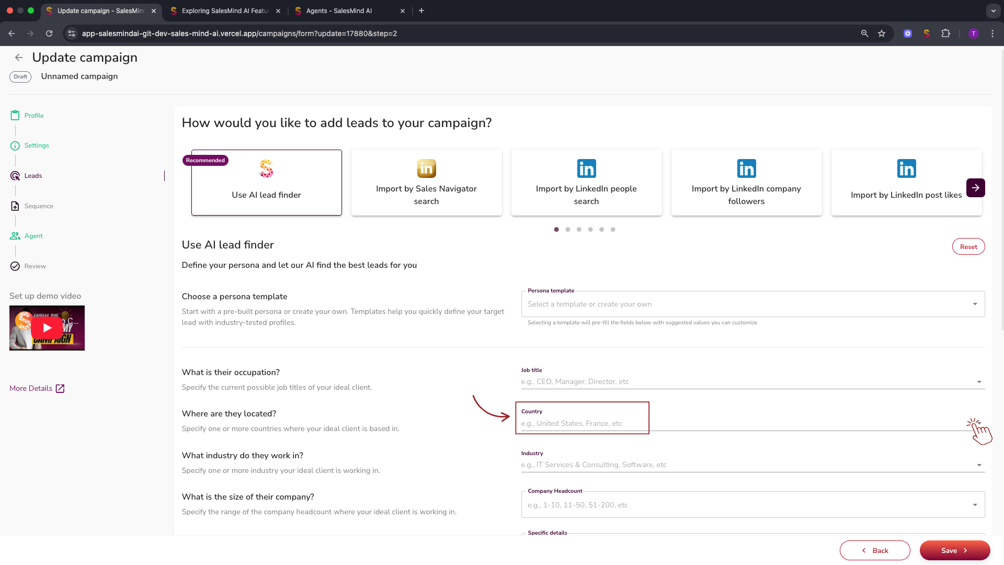Screen dimensions: 1004x565
Task: Choose Import by Sales Navigator search option
Action: click(x=426, y=183)
